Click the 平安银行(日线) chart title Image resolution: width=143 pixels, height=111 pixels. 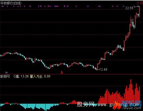click(11, 3)
